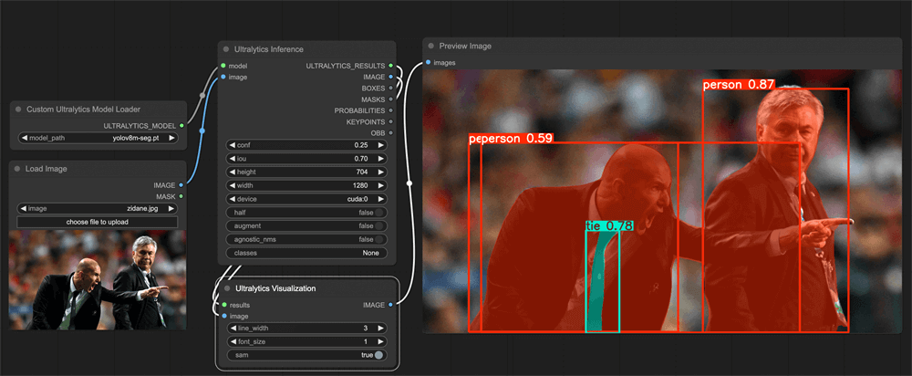Click the green model input socket

point(223,66)
